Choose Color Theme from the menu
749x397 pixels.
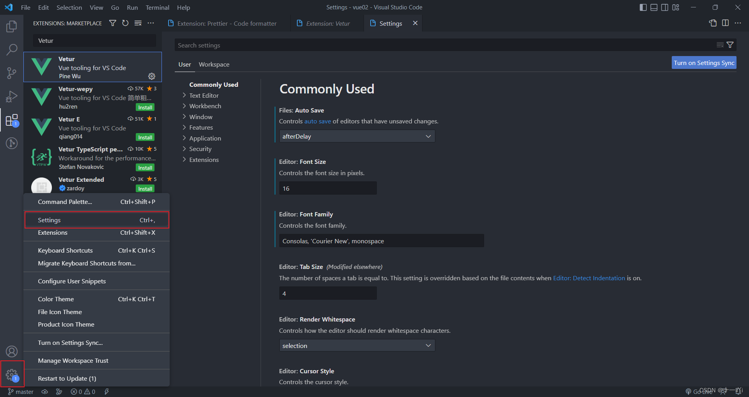pyautogui.click(x=97, y=299)
